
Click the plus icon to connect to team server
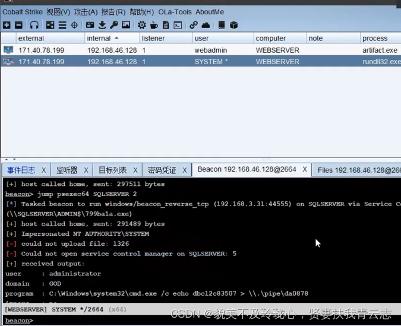click(7, 25)
